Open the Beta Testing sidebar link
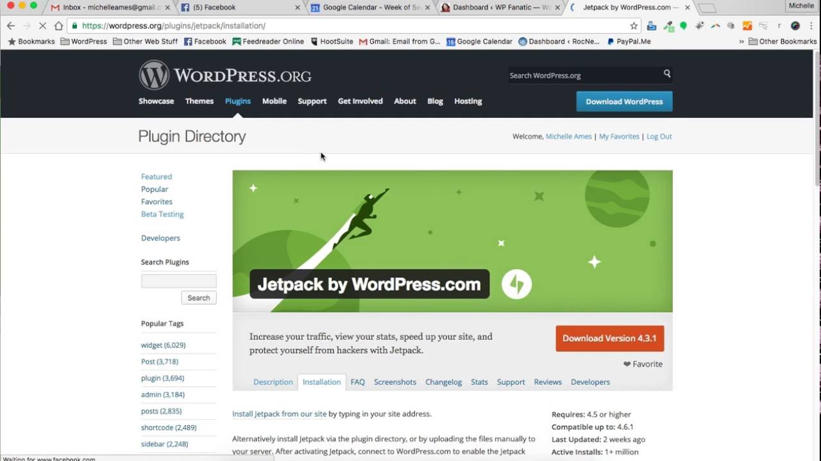 pyautogui.click(x=162, y=214)
